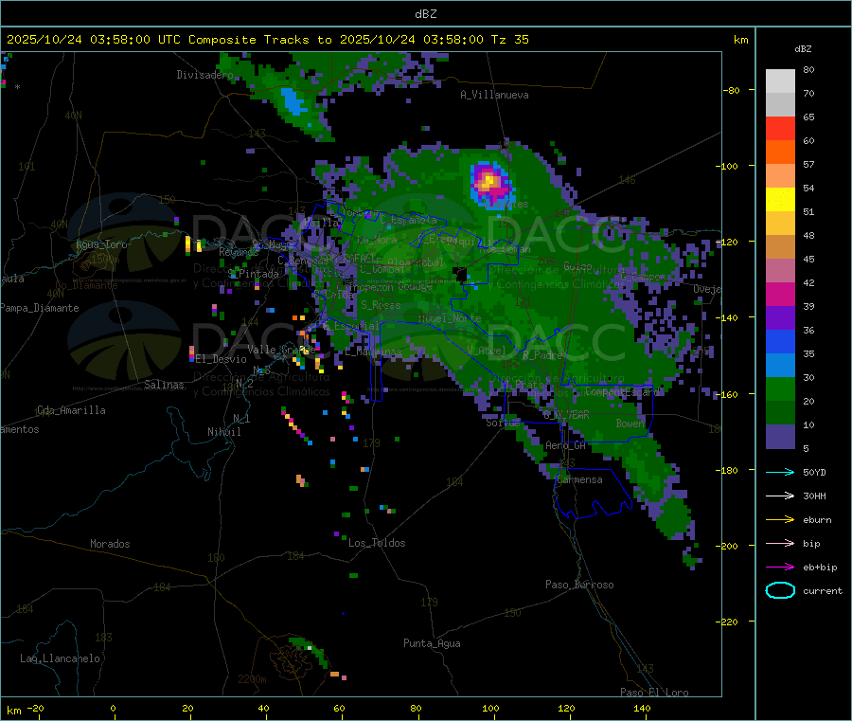Click the '2200m' contour label near the volcano
The width and height of the screenshot is (852, 721).
252,679
